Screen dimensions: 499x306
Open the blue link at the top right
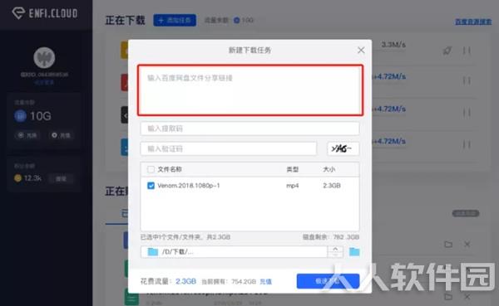[x=473, y=22]
